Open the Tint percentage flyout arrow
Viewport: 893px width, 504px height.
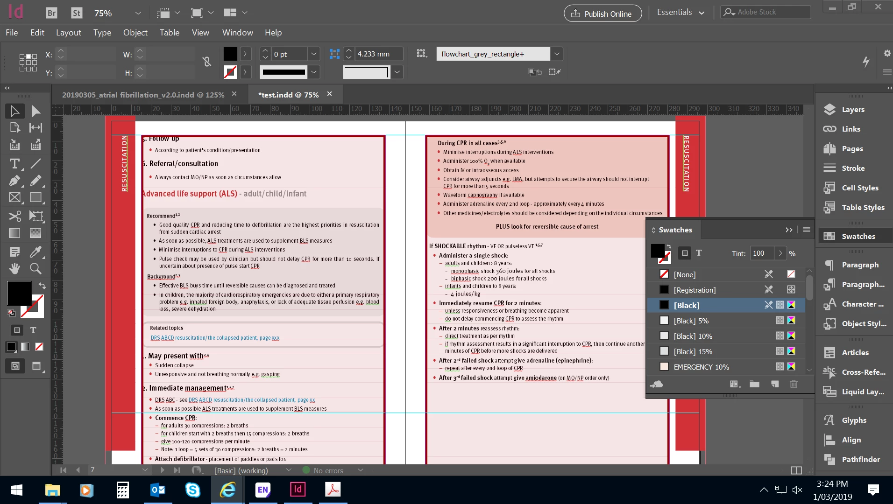click(780, 253)
